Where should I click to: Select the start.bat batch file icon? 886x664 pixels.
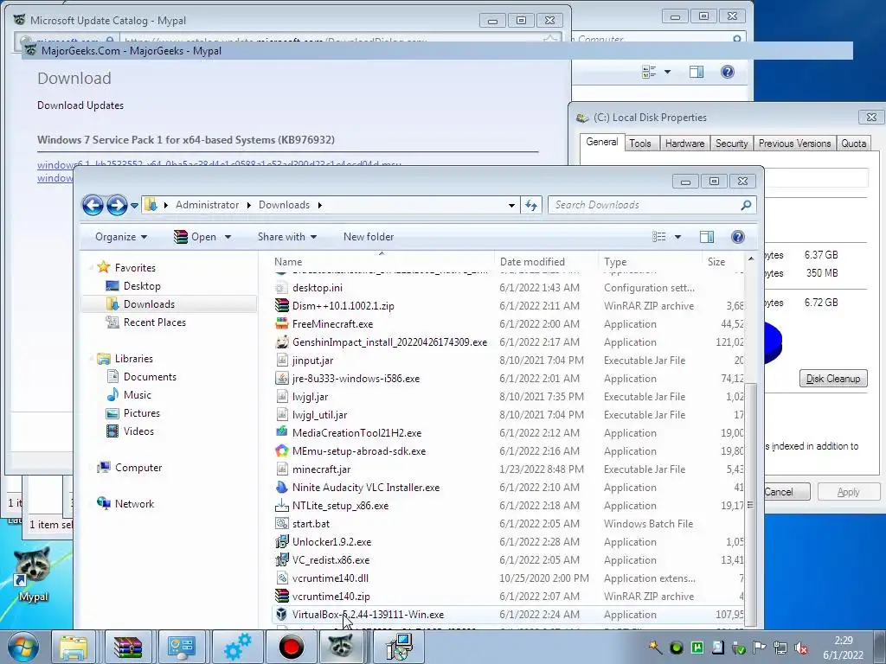coord(282,523)
